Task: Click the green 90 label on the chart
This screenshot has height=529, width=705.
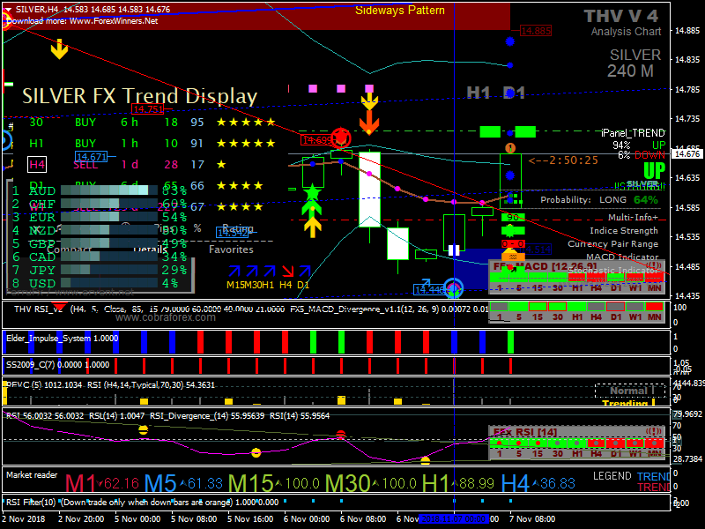Action: [x=513, y=217]
